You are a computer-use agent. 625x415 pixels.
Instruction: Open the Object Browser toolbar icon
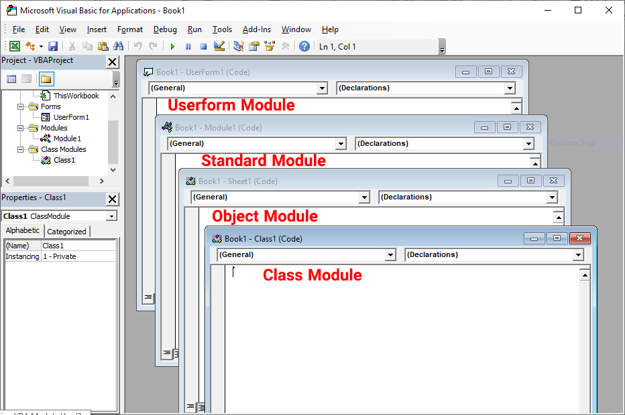point(270,47)
